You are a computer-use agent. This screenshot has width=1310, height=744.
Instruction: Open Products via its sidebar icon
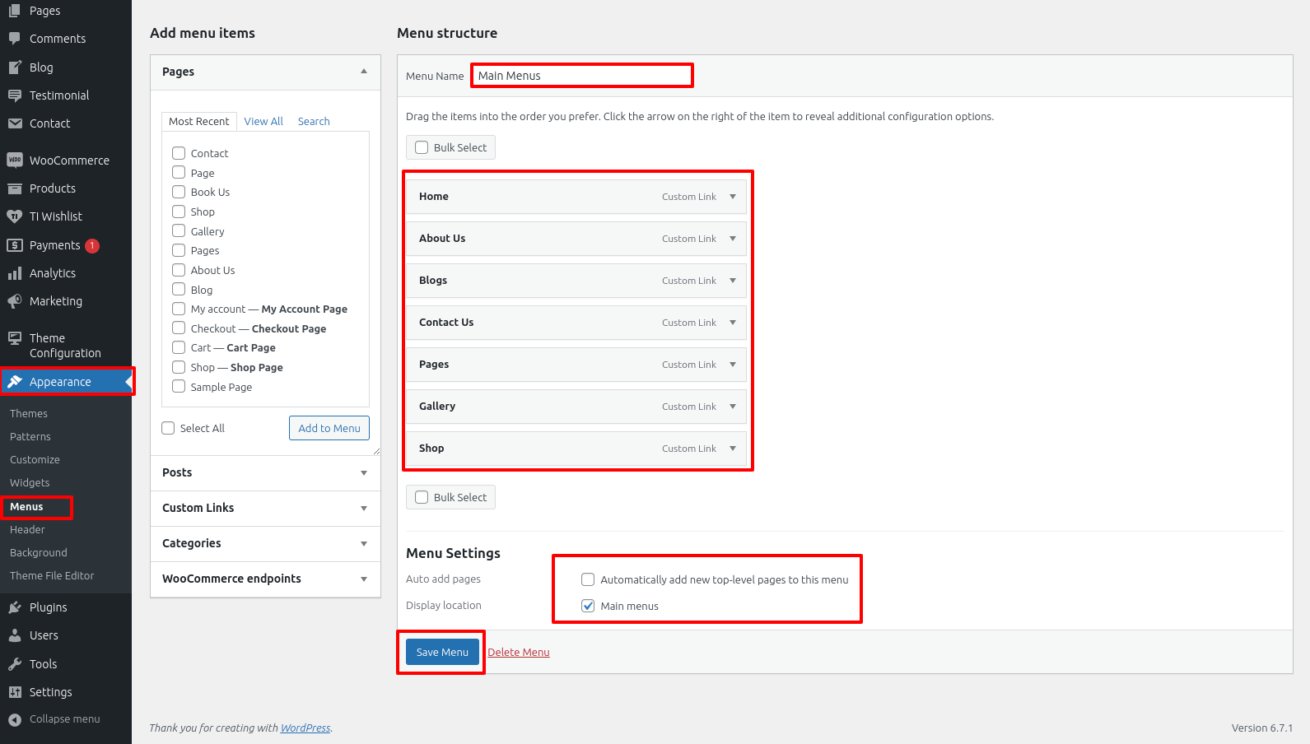15,188
